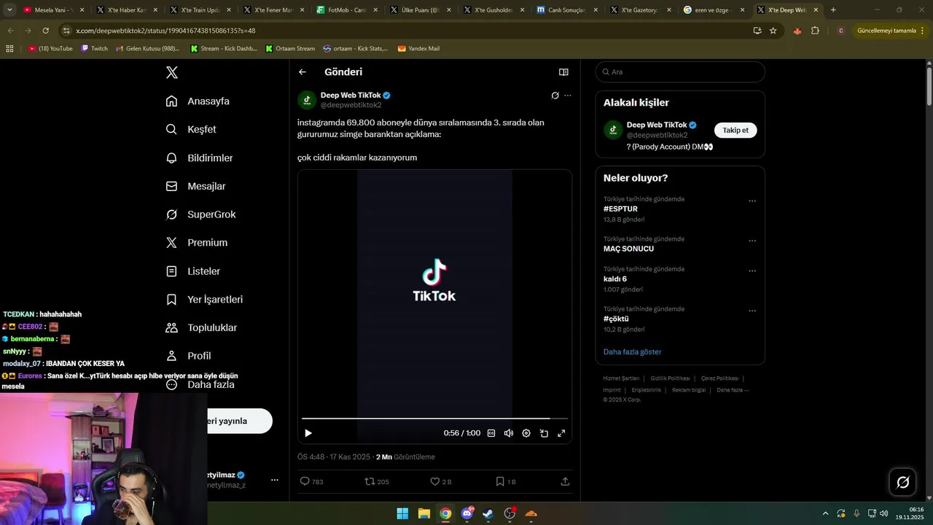Viewport: 933px width, 525px height.
Task: Click the Profil person icon
Action: [172, 356]
